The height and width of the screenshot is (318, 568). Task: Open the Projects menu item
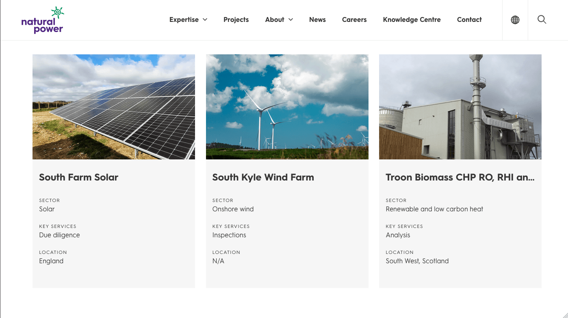pyautogui.click(x=236, y=19)
